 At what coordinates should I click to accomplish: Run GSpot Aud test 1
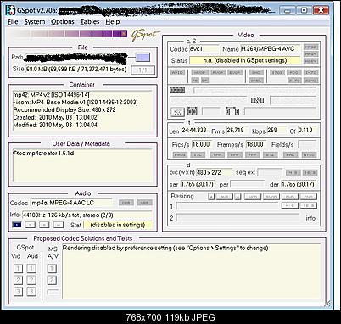pyautogui.click(x=31, y=268)
